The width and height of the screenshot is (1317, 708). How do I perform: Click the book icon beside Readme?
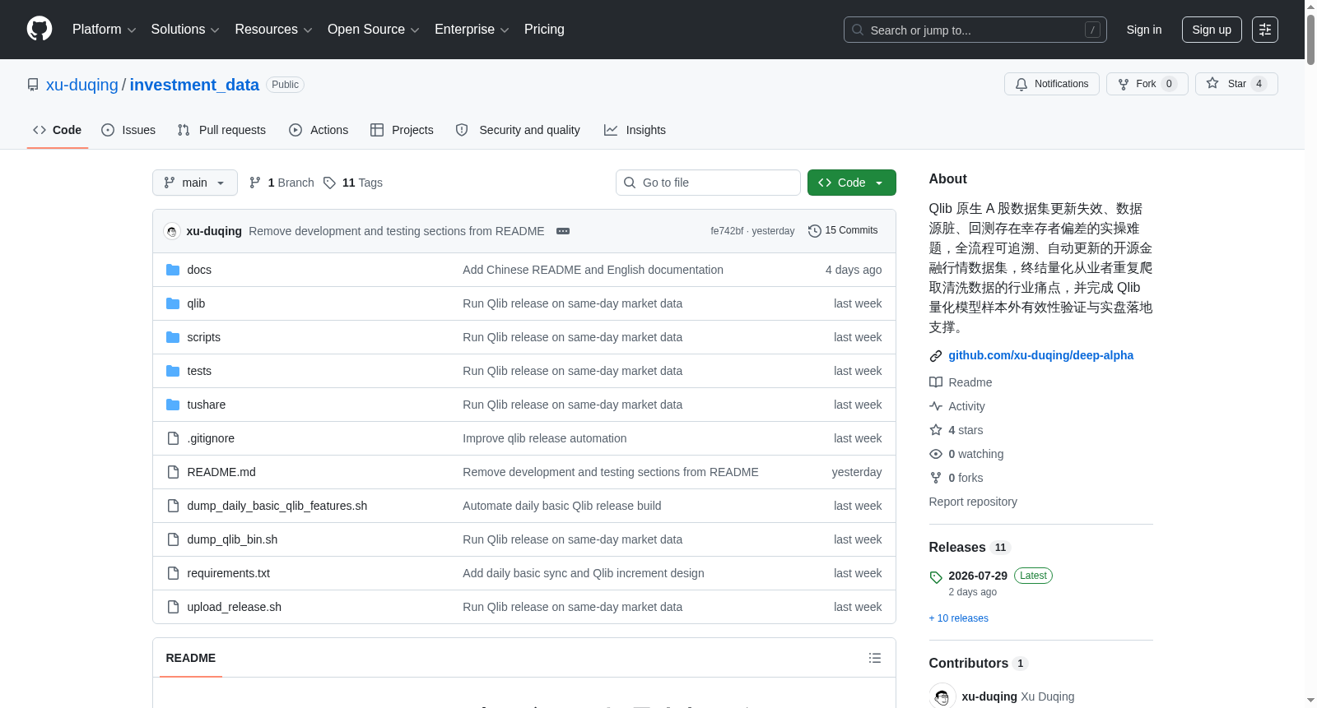[936, 382]
